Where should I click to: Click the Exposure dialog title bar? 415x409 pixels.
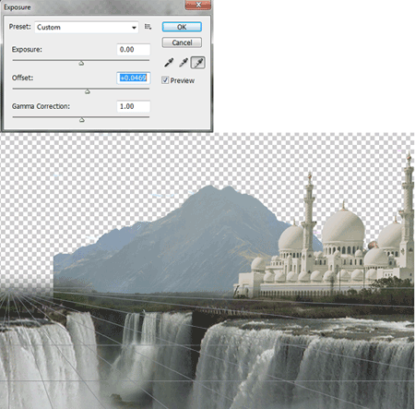coord(92,6)
